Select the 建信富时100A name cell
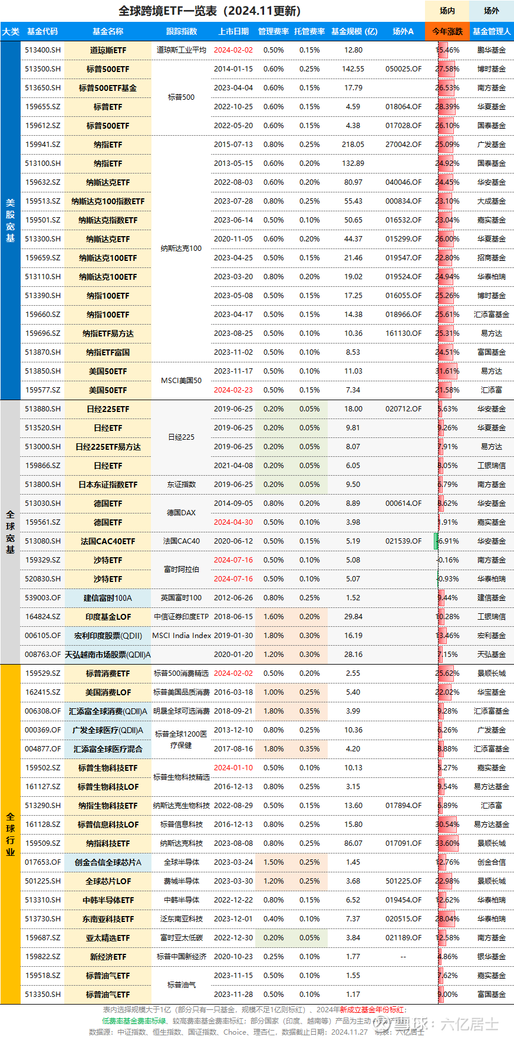 108,598
